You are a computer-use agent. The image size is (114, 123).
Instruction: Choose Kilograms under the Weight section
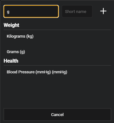57,36
